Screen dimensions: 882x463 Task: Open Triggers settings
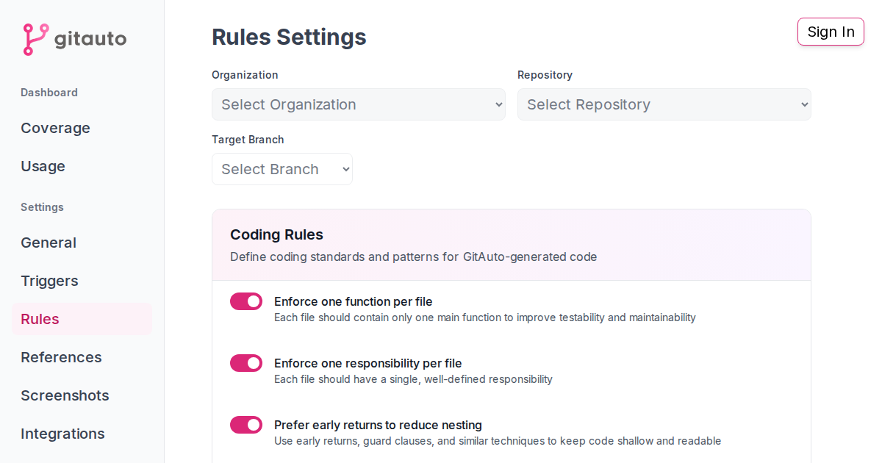click(x=49, y=281)
